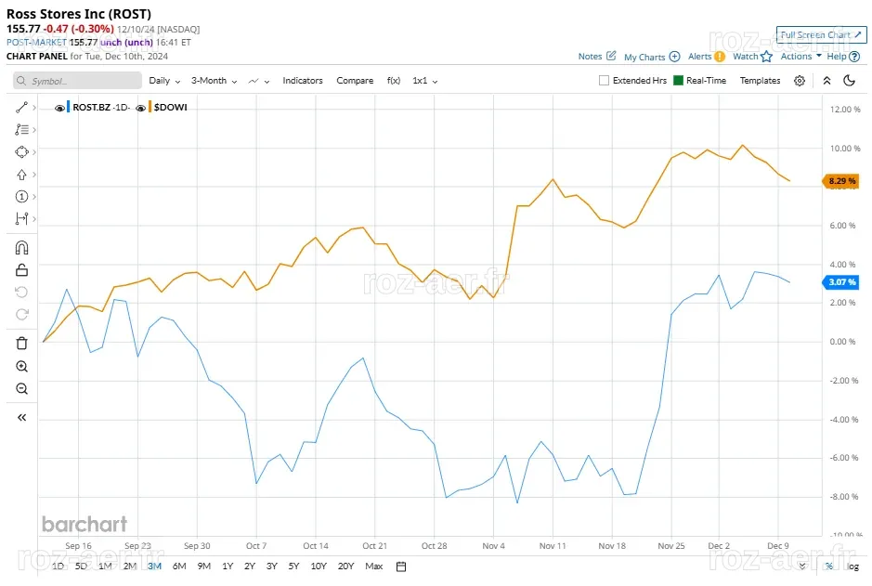The image size is (872, 586).
Task: Click the redo arrow icon
Action: pyautogui.click(x=21, y=314)
